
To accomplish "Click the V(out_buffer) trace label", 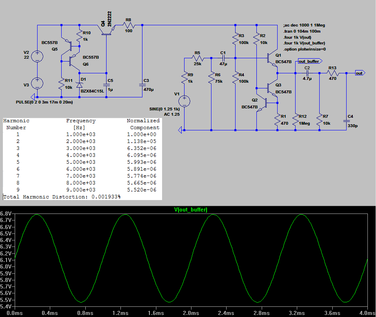I will 191,210.
